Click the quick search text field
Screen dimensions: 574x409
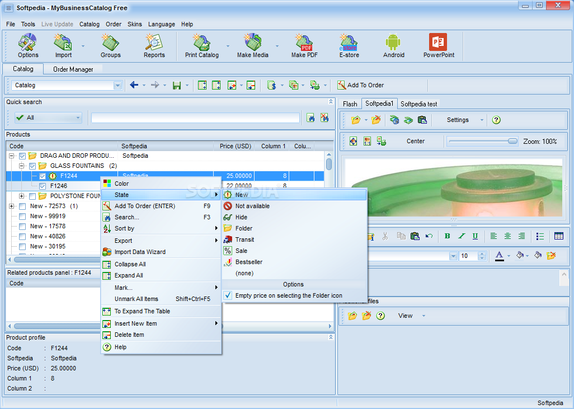pos(195,118)
